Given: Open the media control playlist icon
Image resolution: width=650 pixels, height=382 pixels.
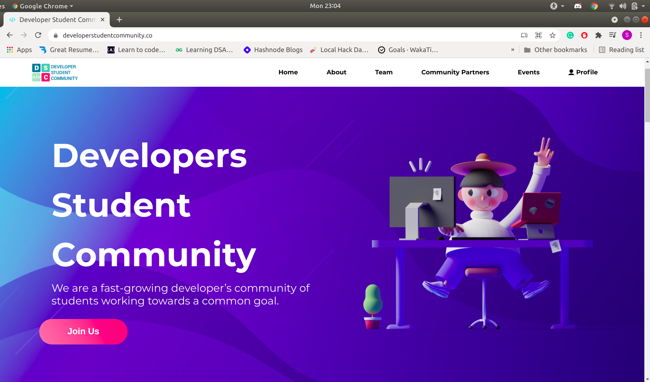Looking at the screenshot, I should pyautogui.click(x=613, y=35).
